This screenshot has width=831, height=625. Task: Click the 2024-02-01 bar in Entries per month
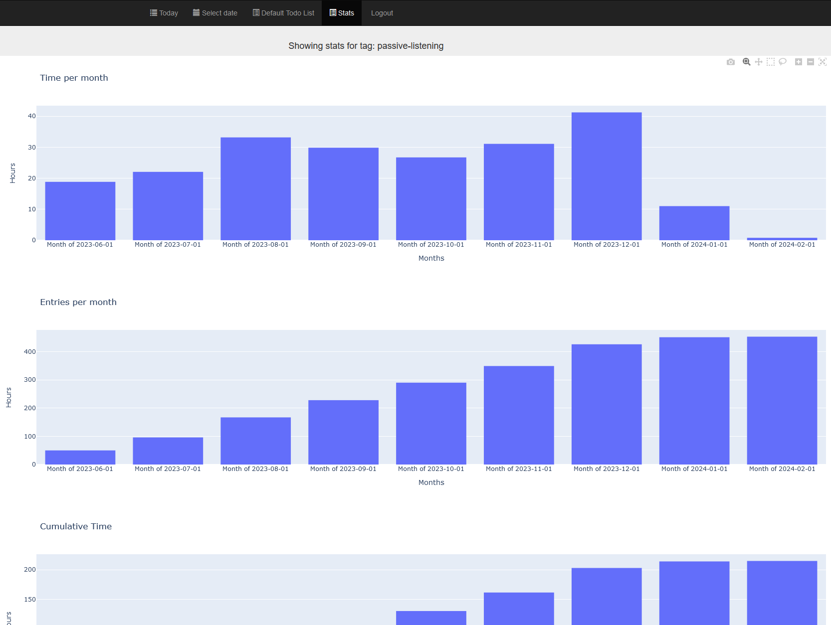point(782,401)
